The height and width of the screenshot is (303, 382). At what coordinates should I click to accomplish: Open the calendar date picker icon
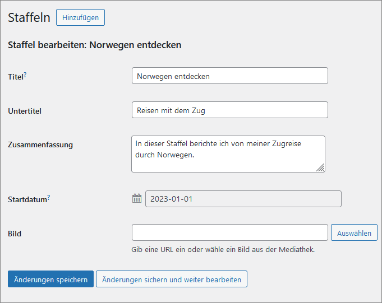click(137, 199)
